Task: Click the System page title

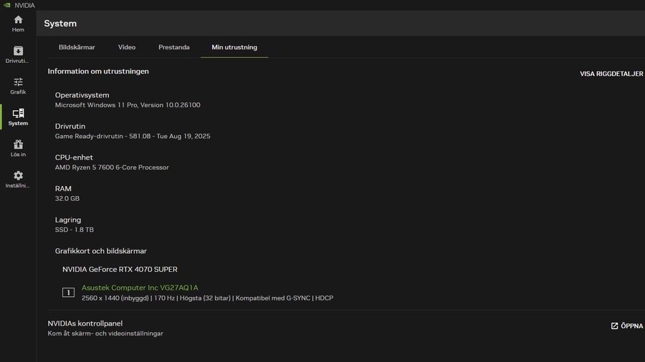Action: [60, 24]
